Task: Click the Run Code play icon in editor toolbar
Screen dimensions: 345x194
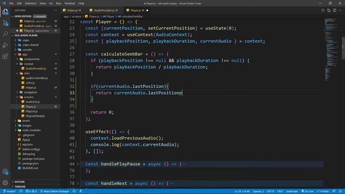Action: click(323, 10)
